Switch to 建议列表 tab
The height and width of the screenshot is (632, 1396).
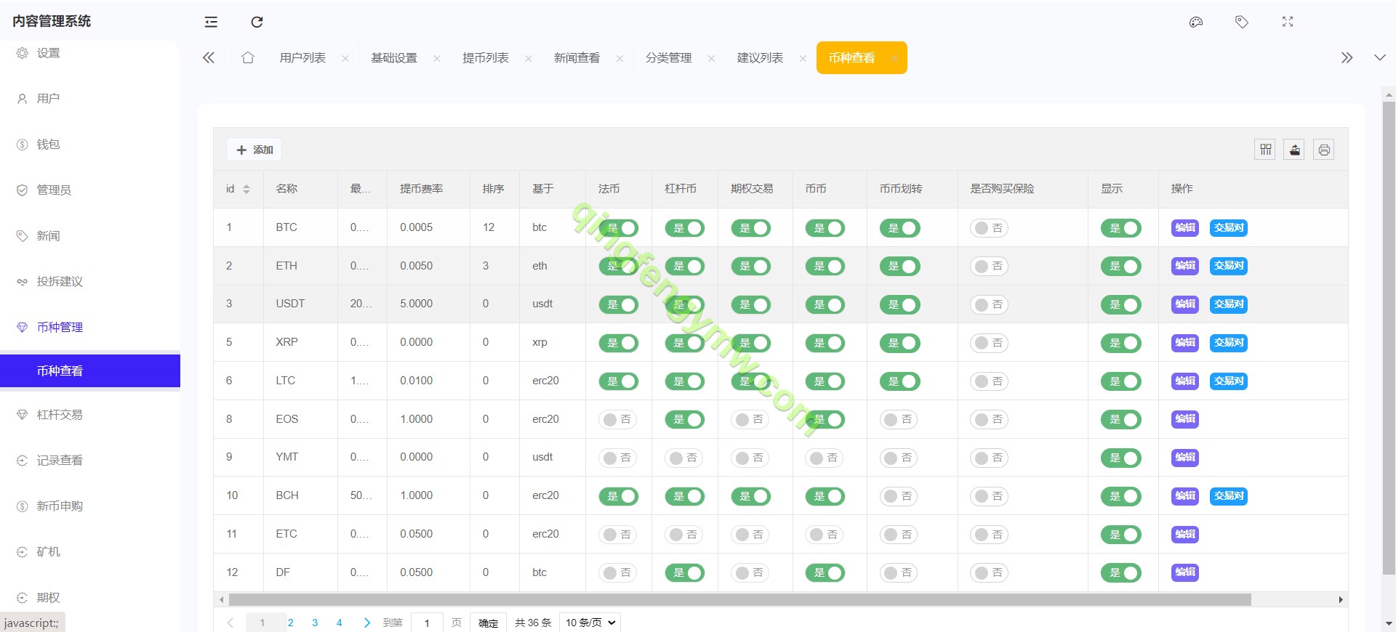click(x=761, y=58)
